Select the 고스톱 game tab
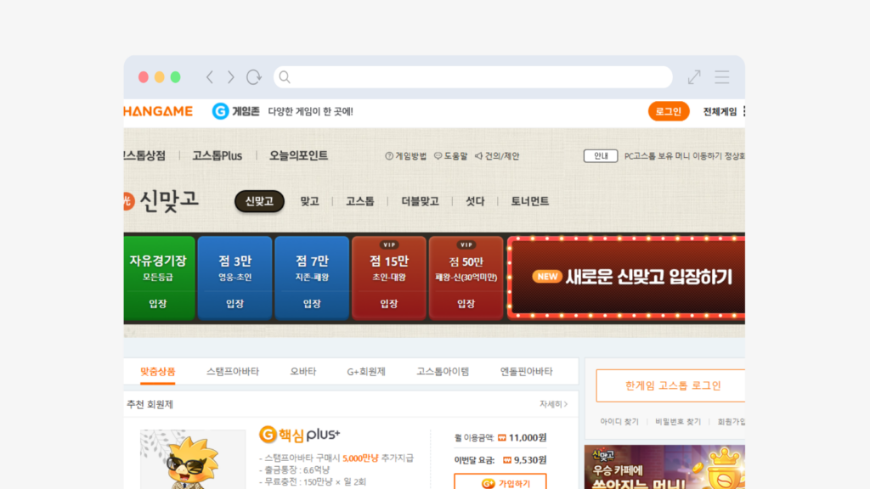Image resolution: width=870 pixels, height=489 pixels. tap(360, 201)
